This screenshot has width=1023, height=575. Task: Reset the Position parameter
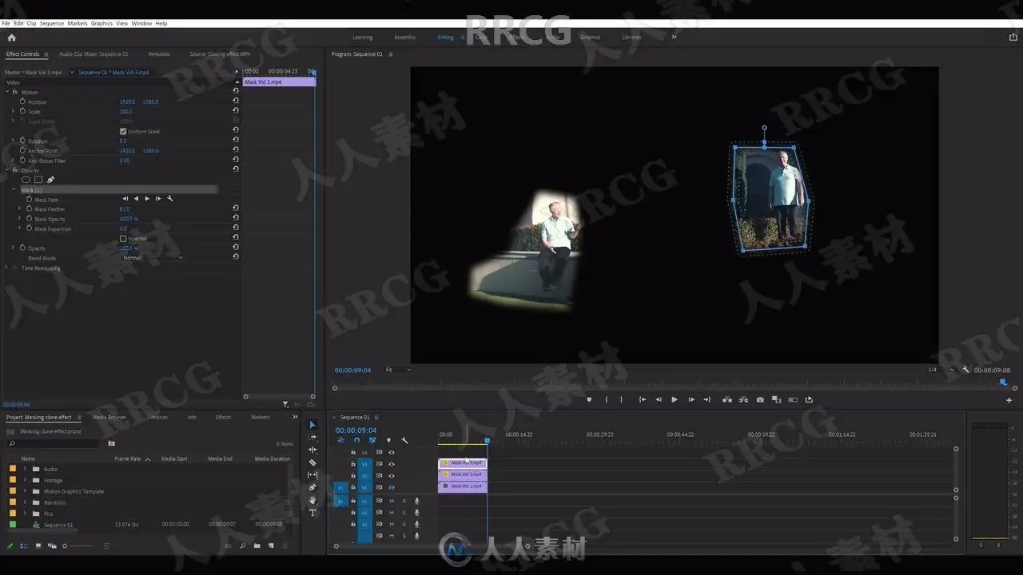pos(235,101)
